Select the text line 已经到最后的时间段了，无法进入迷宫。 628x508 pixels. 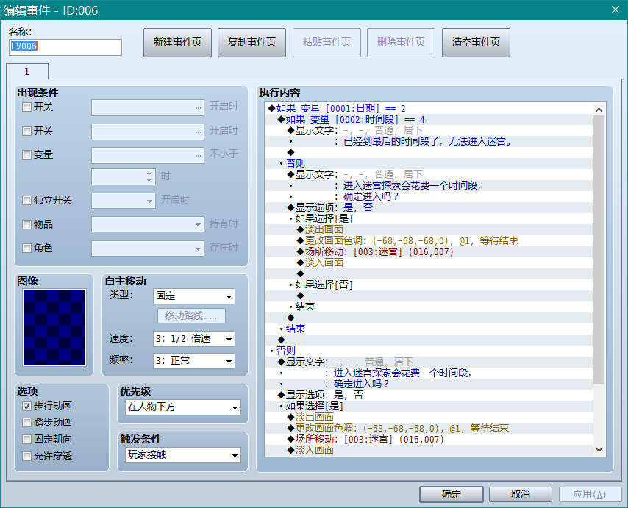tap(428, 142)
